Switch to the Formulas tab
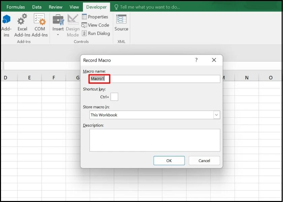This screenshot has height=202, width=283. 16,7
